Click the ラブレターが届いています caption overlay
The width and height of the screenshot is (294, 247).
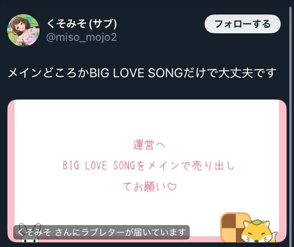(x=102, y=232)
